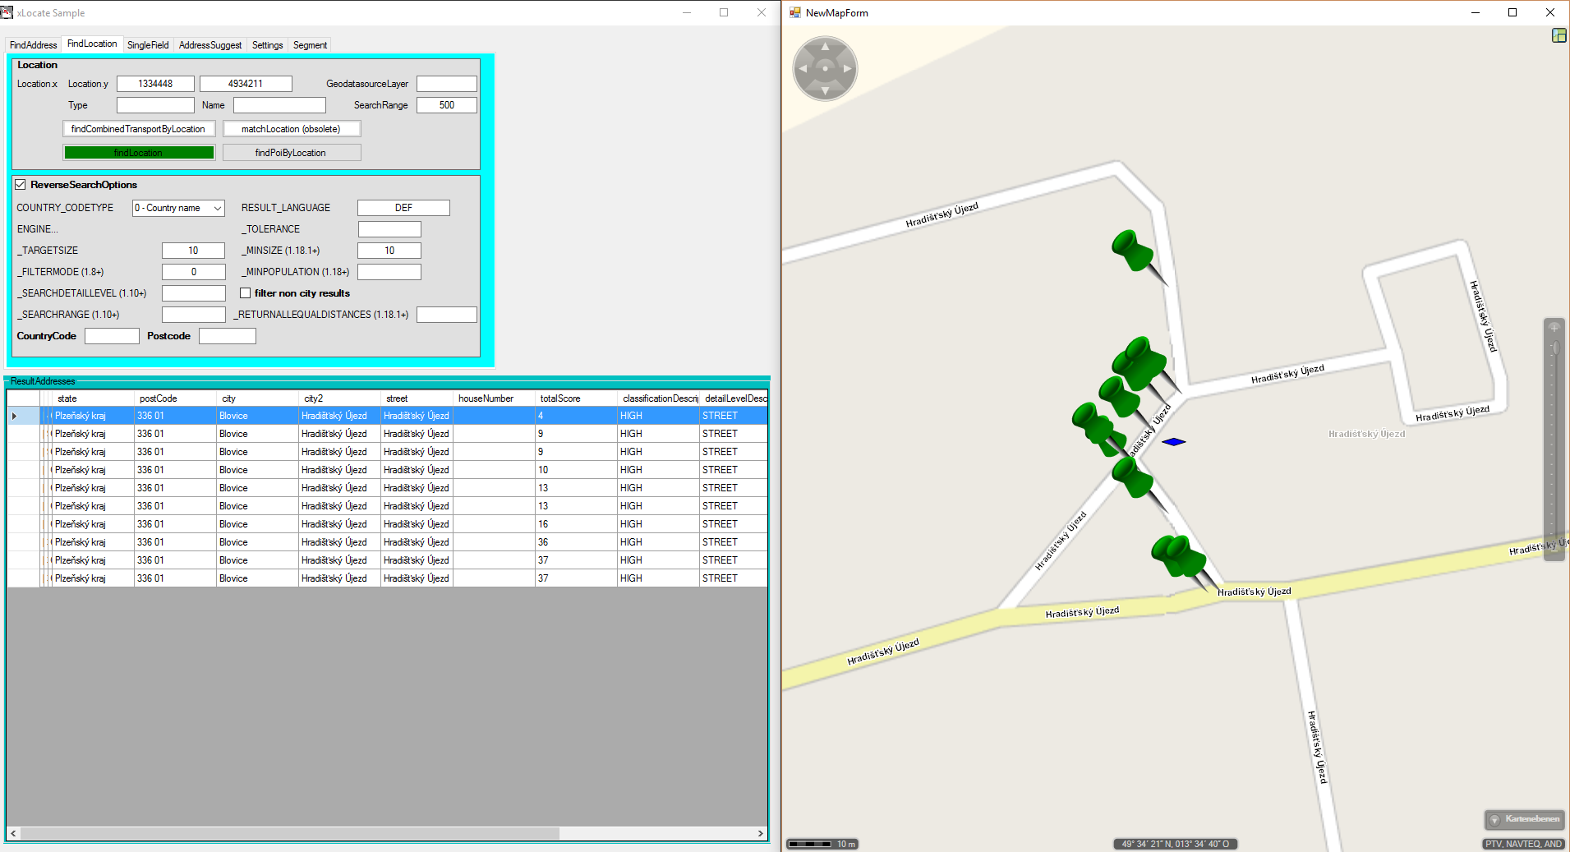Click the map zoom slider handle
Viewport: 1570px width, 852px height.
tap(1554, 349)
